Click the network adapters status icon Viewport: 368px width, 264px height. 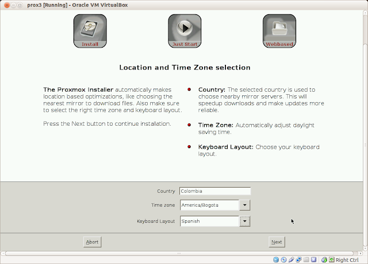(298, 260)
